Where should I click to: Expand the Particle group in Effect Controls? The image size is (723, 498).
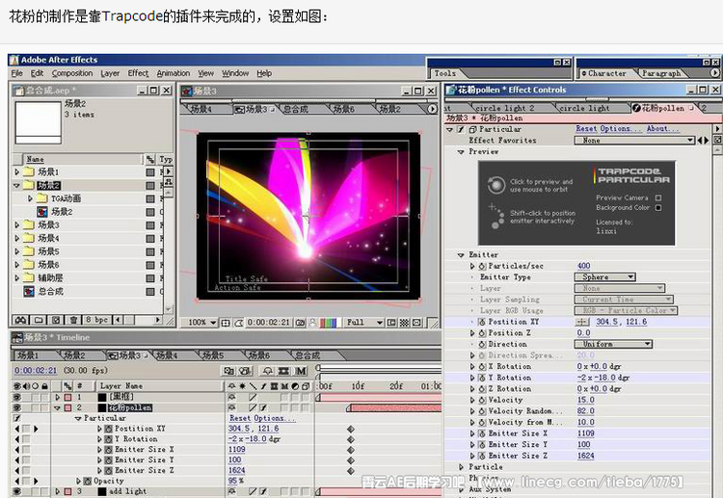(461, 467)
